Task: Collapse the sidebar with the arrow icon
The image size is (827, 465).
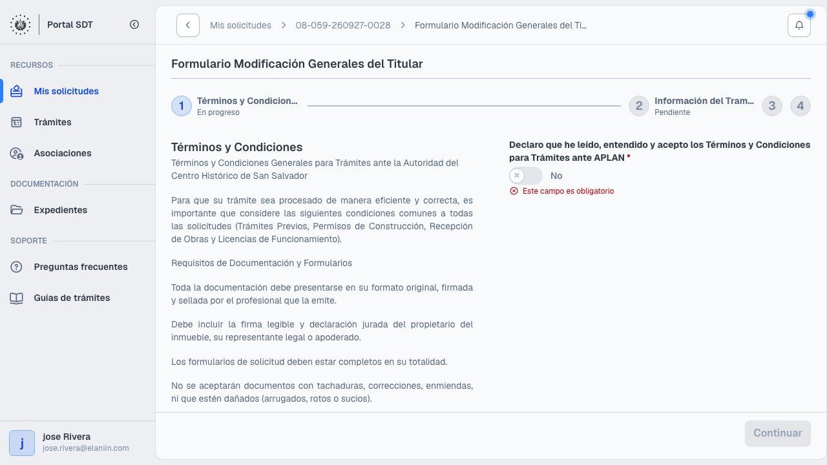Action: (x=134, y=25)
